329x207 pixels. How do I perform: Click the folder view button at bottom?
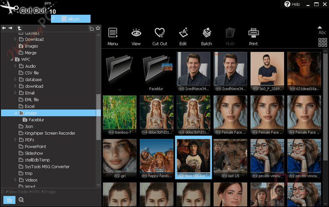pos(9,200)
